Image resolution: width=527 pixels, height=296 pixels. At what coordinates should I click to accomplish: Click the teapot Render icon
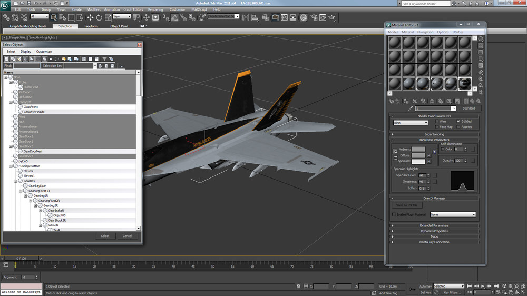tap(332, 17)
